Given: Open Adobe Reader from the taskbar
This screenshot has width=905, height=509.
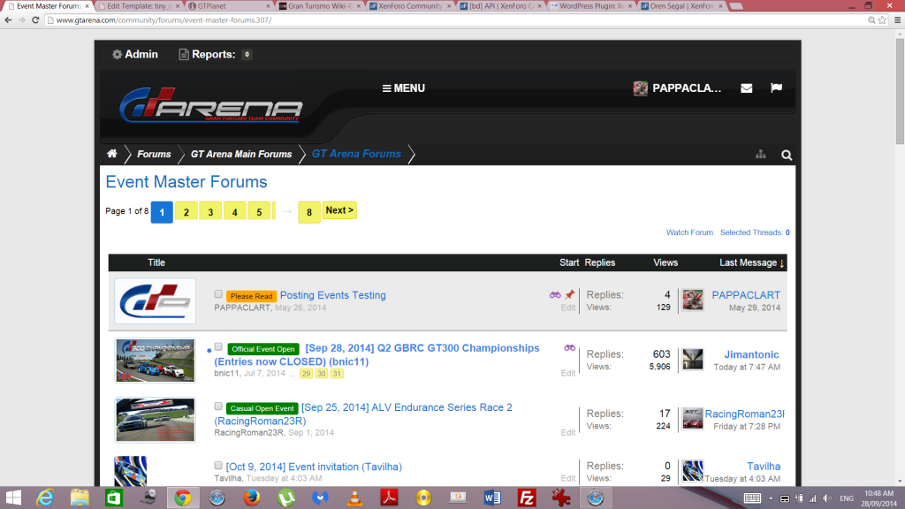Looking at the screenshot, I should (389, 498).
